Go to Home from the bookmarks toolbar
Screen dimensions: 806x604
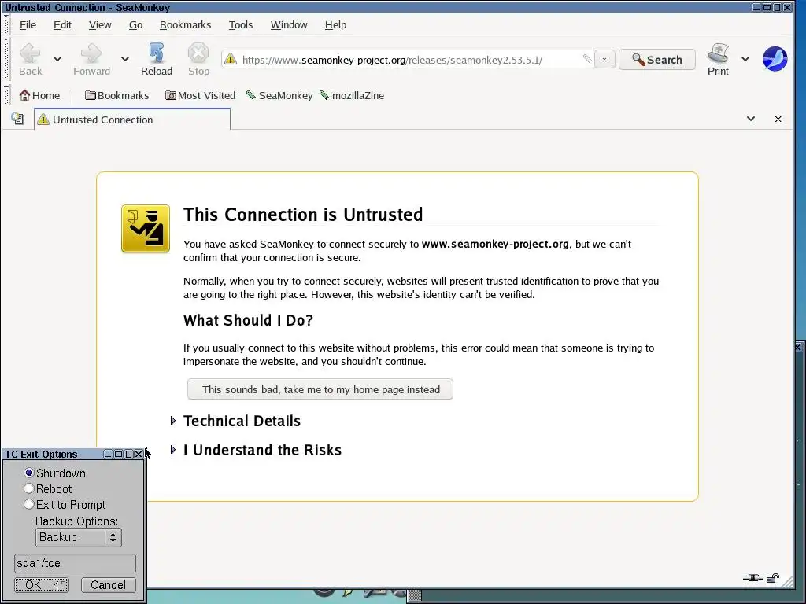click(x=39, y=95)
